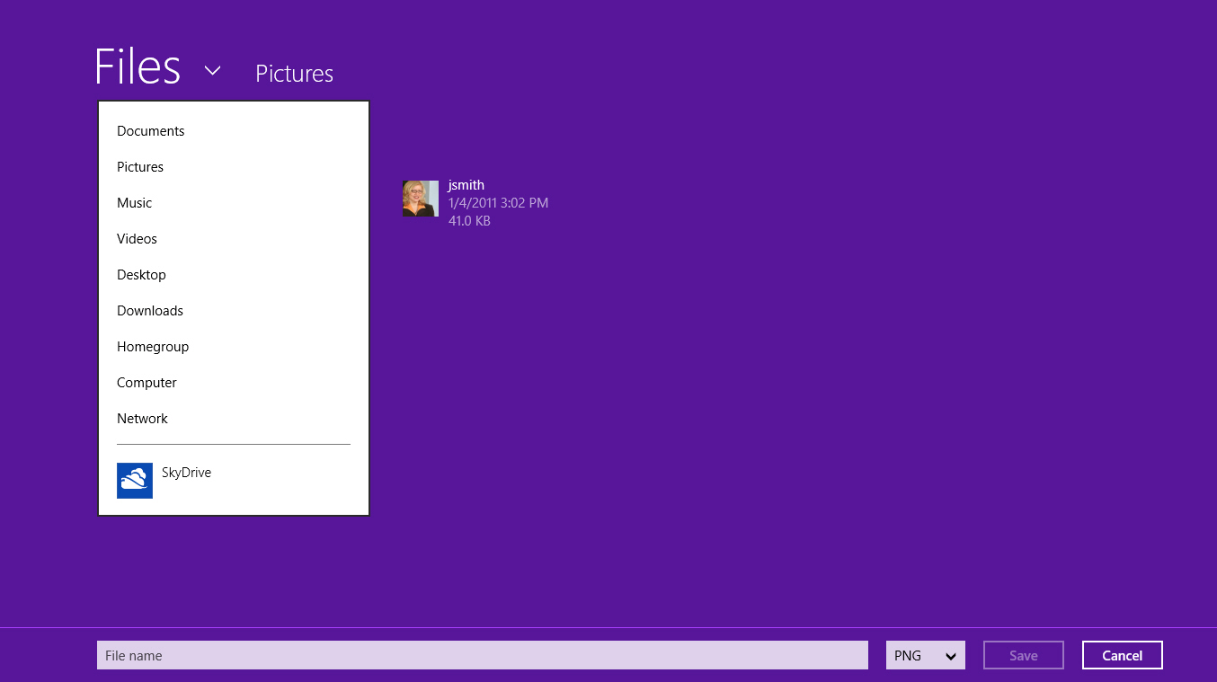Click the File name text field
Viewport: 1217px width, 682px height.
point(482,655)
